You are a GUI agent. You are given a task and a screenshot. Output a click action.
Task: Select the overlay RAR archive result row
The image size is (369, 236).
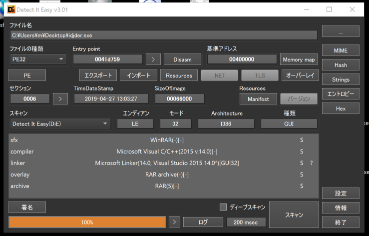click(164, 174)
